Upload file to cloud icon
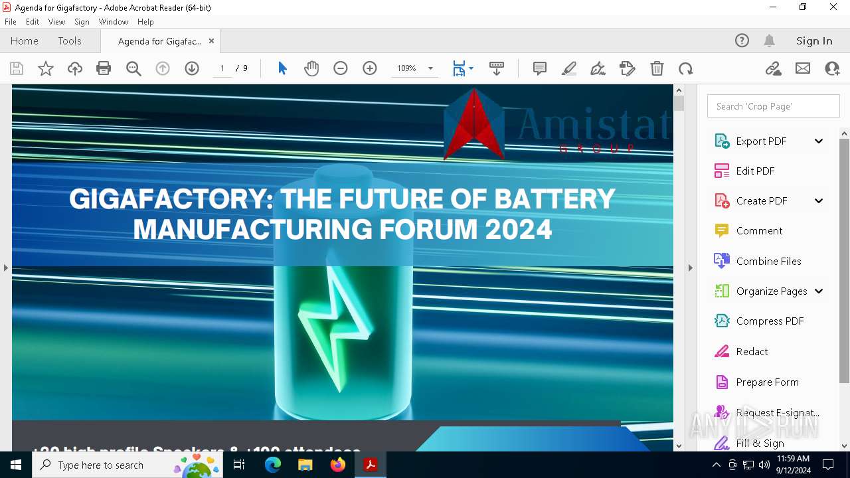Viewport: 850px width, 478px height. tap(75, 68)
